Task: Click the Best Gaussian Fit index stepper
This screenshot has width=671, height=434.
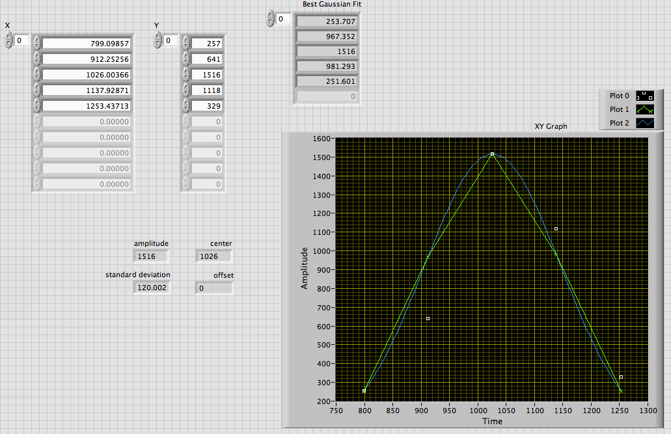Action: [x=270, y=19]
